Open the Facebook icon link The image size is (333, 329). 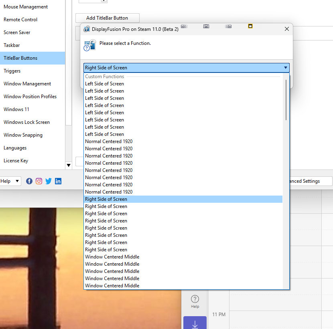29,181
